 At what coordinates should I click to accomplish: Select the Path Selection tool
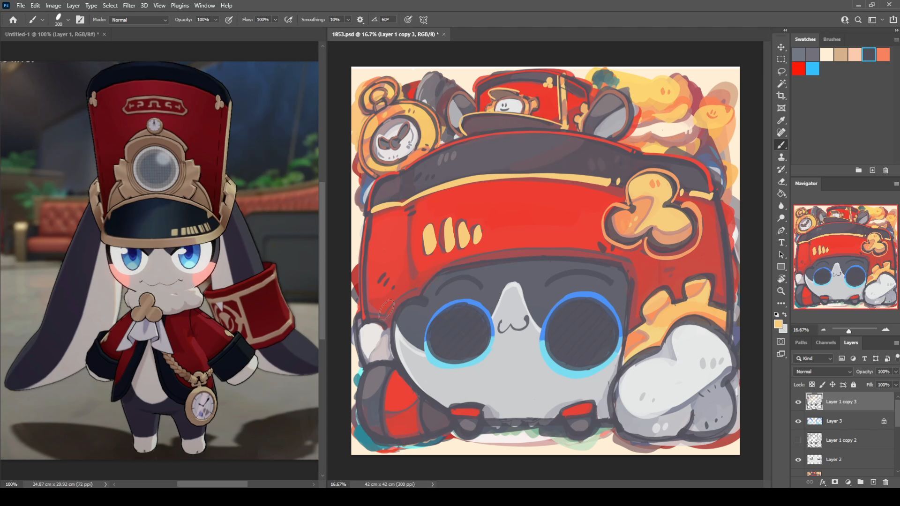click(x=781, y=254)
